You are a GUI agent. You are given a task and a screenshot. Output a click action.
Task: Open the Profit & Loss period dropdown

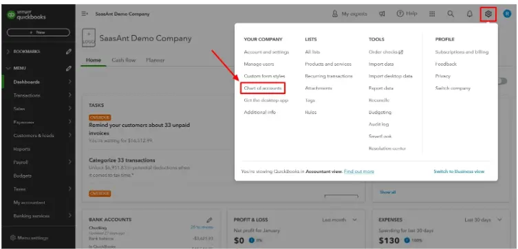click(x=340, y=220)
